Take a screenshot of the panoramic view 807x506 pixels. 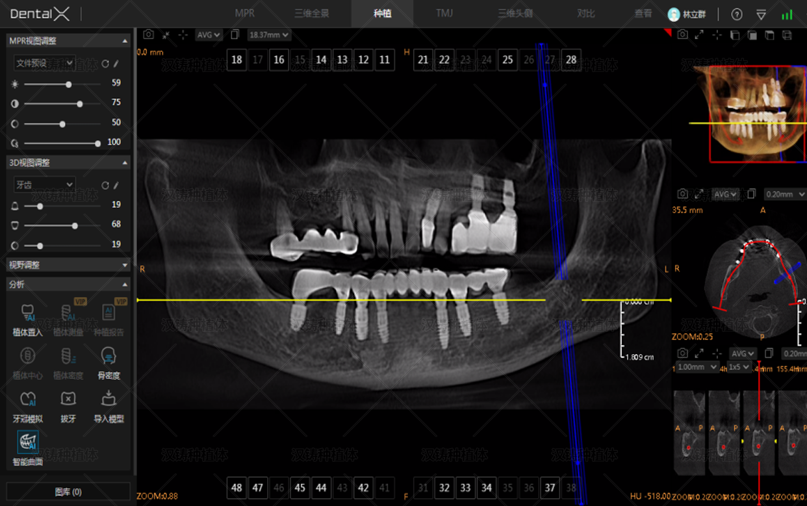[x=149, y=34]
